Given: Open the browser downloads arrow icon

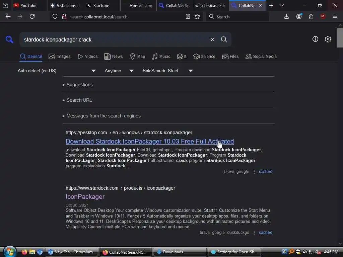Looking at the screenshot, I should tap(287, 16).
